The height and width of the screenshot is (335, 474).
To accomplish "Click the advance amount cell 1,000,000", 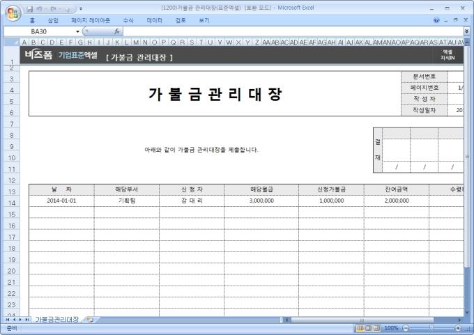I will [331, 201].
